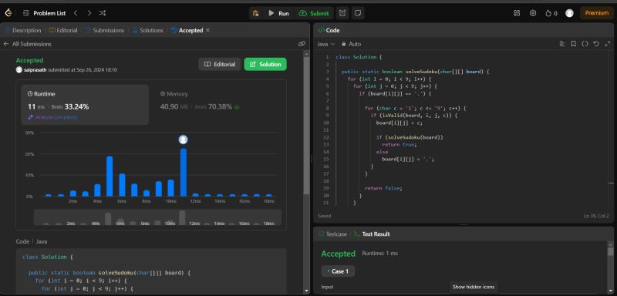The height and width of the screenshot is (296, 617).
Task: Click the streak flame counter
Action: click(x=551, y=13)
